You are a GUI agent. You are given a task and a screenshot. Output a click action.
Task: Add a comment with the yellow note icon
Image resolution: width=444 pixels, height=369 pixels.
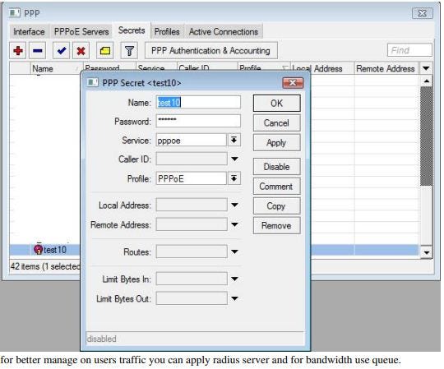point(105,51)
